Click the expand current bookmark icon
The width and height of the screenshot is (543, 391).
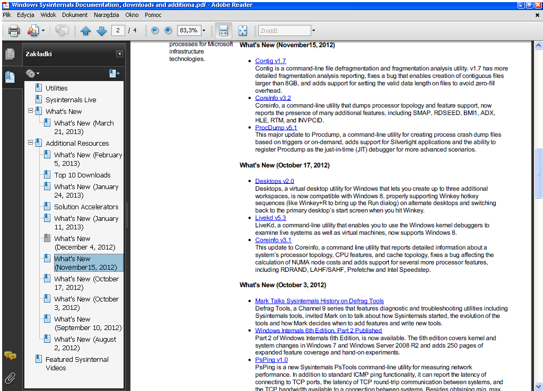(115, 73)
